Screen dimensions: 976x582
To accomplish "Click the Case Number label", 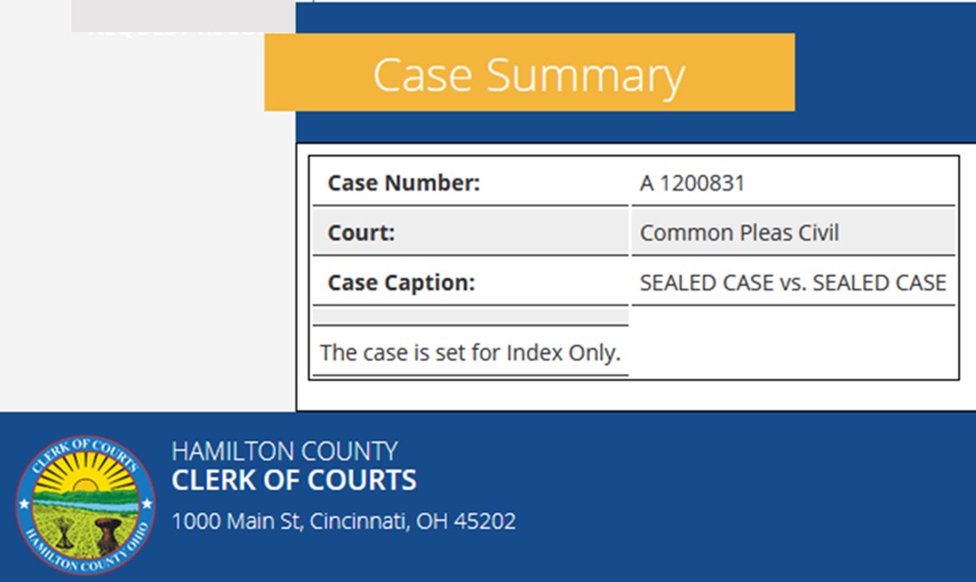I will pos(403,183).
